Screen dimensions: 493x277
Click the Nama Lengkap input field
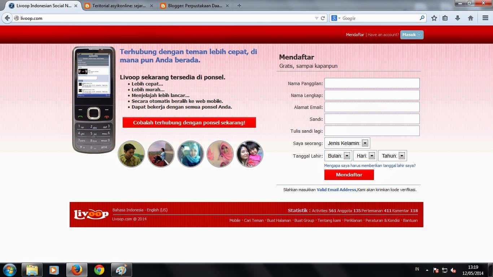click(372, 95)
